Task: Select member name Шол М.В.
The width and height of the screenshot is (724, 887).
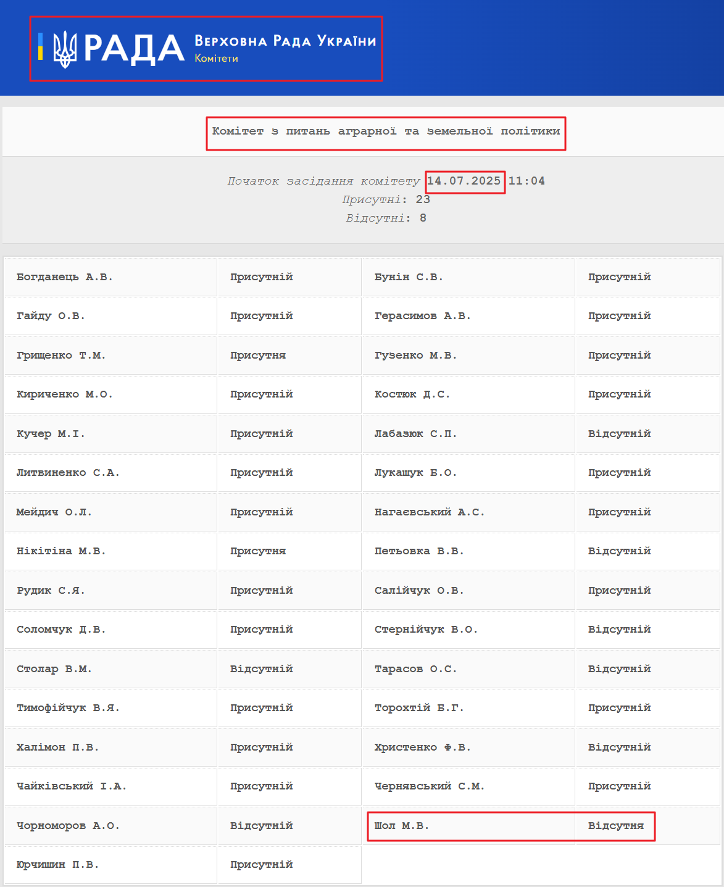Action: point(401,825)
